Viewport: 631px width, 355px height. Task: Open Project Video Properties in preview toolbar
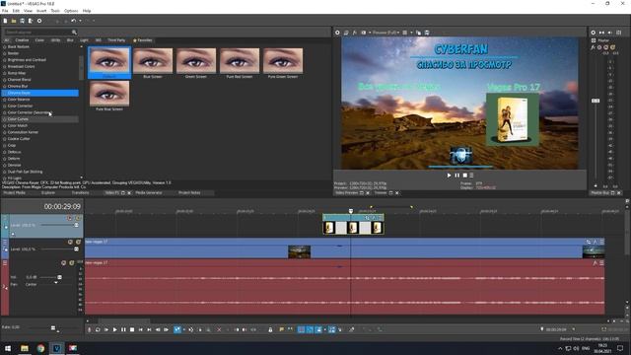point(337,33)
